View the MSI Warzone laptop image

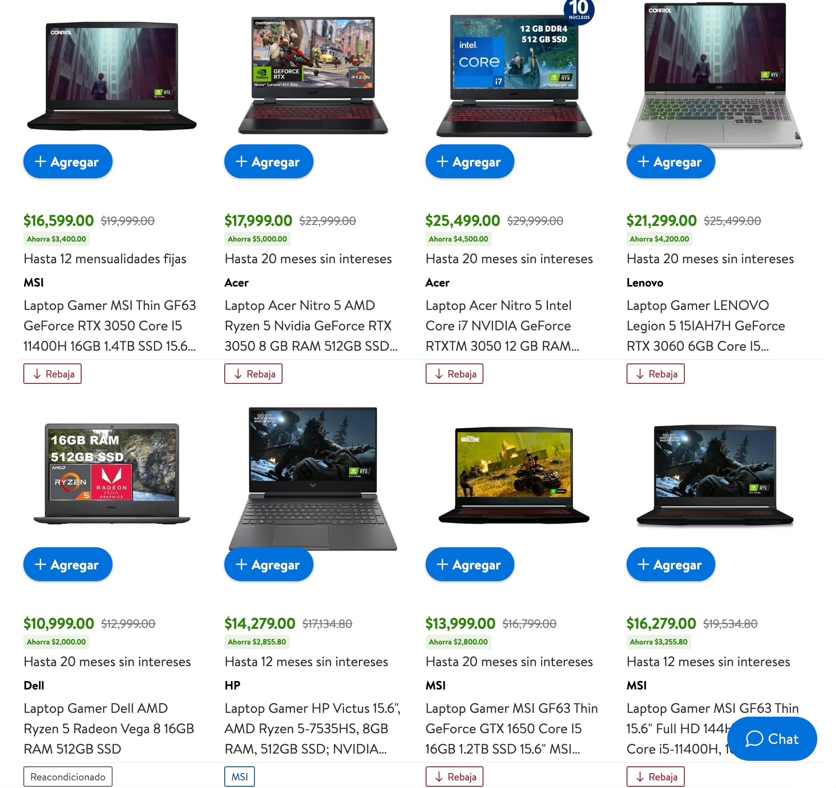pyautogui.click(x=514, y=476)
